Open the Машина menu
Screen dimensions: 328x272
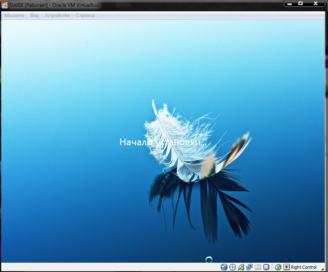[x=14, y=15]
